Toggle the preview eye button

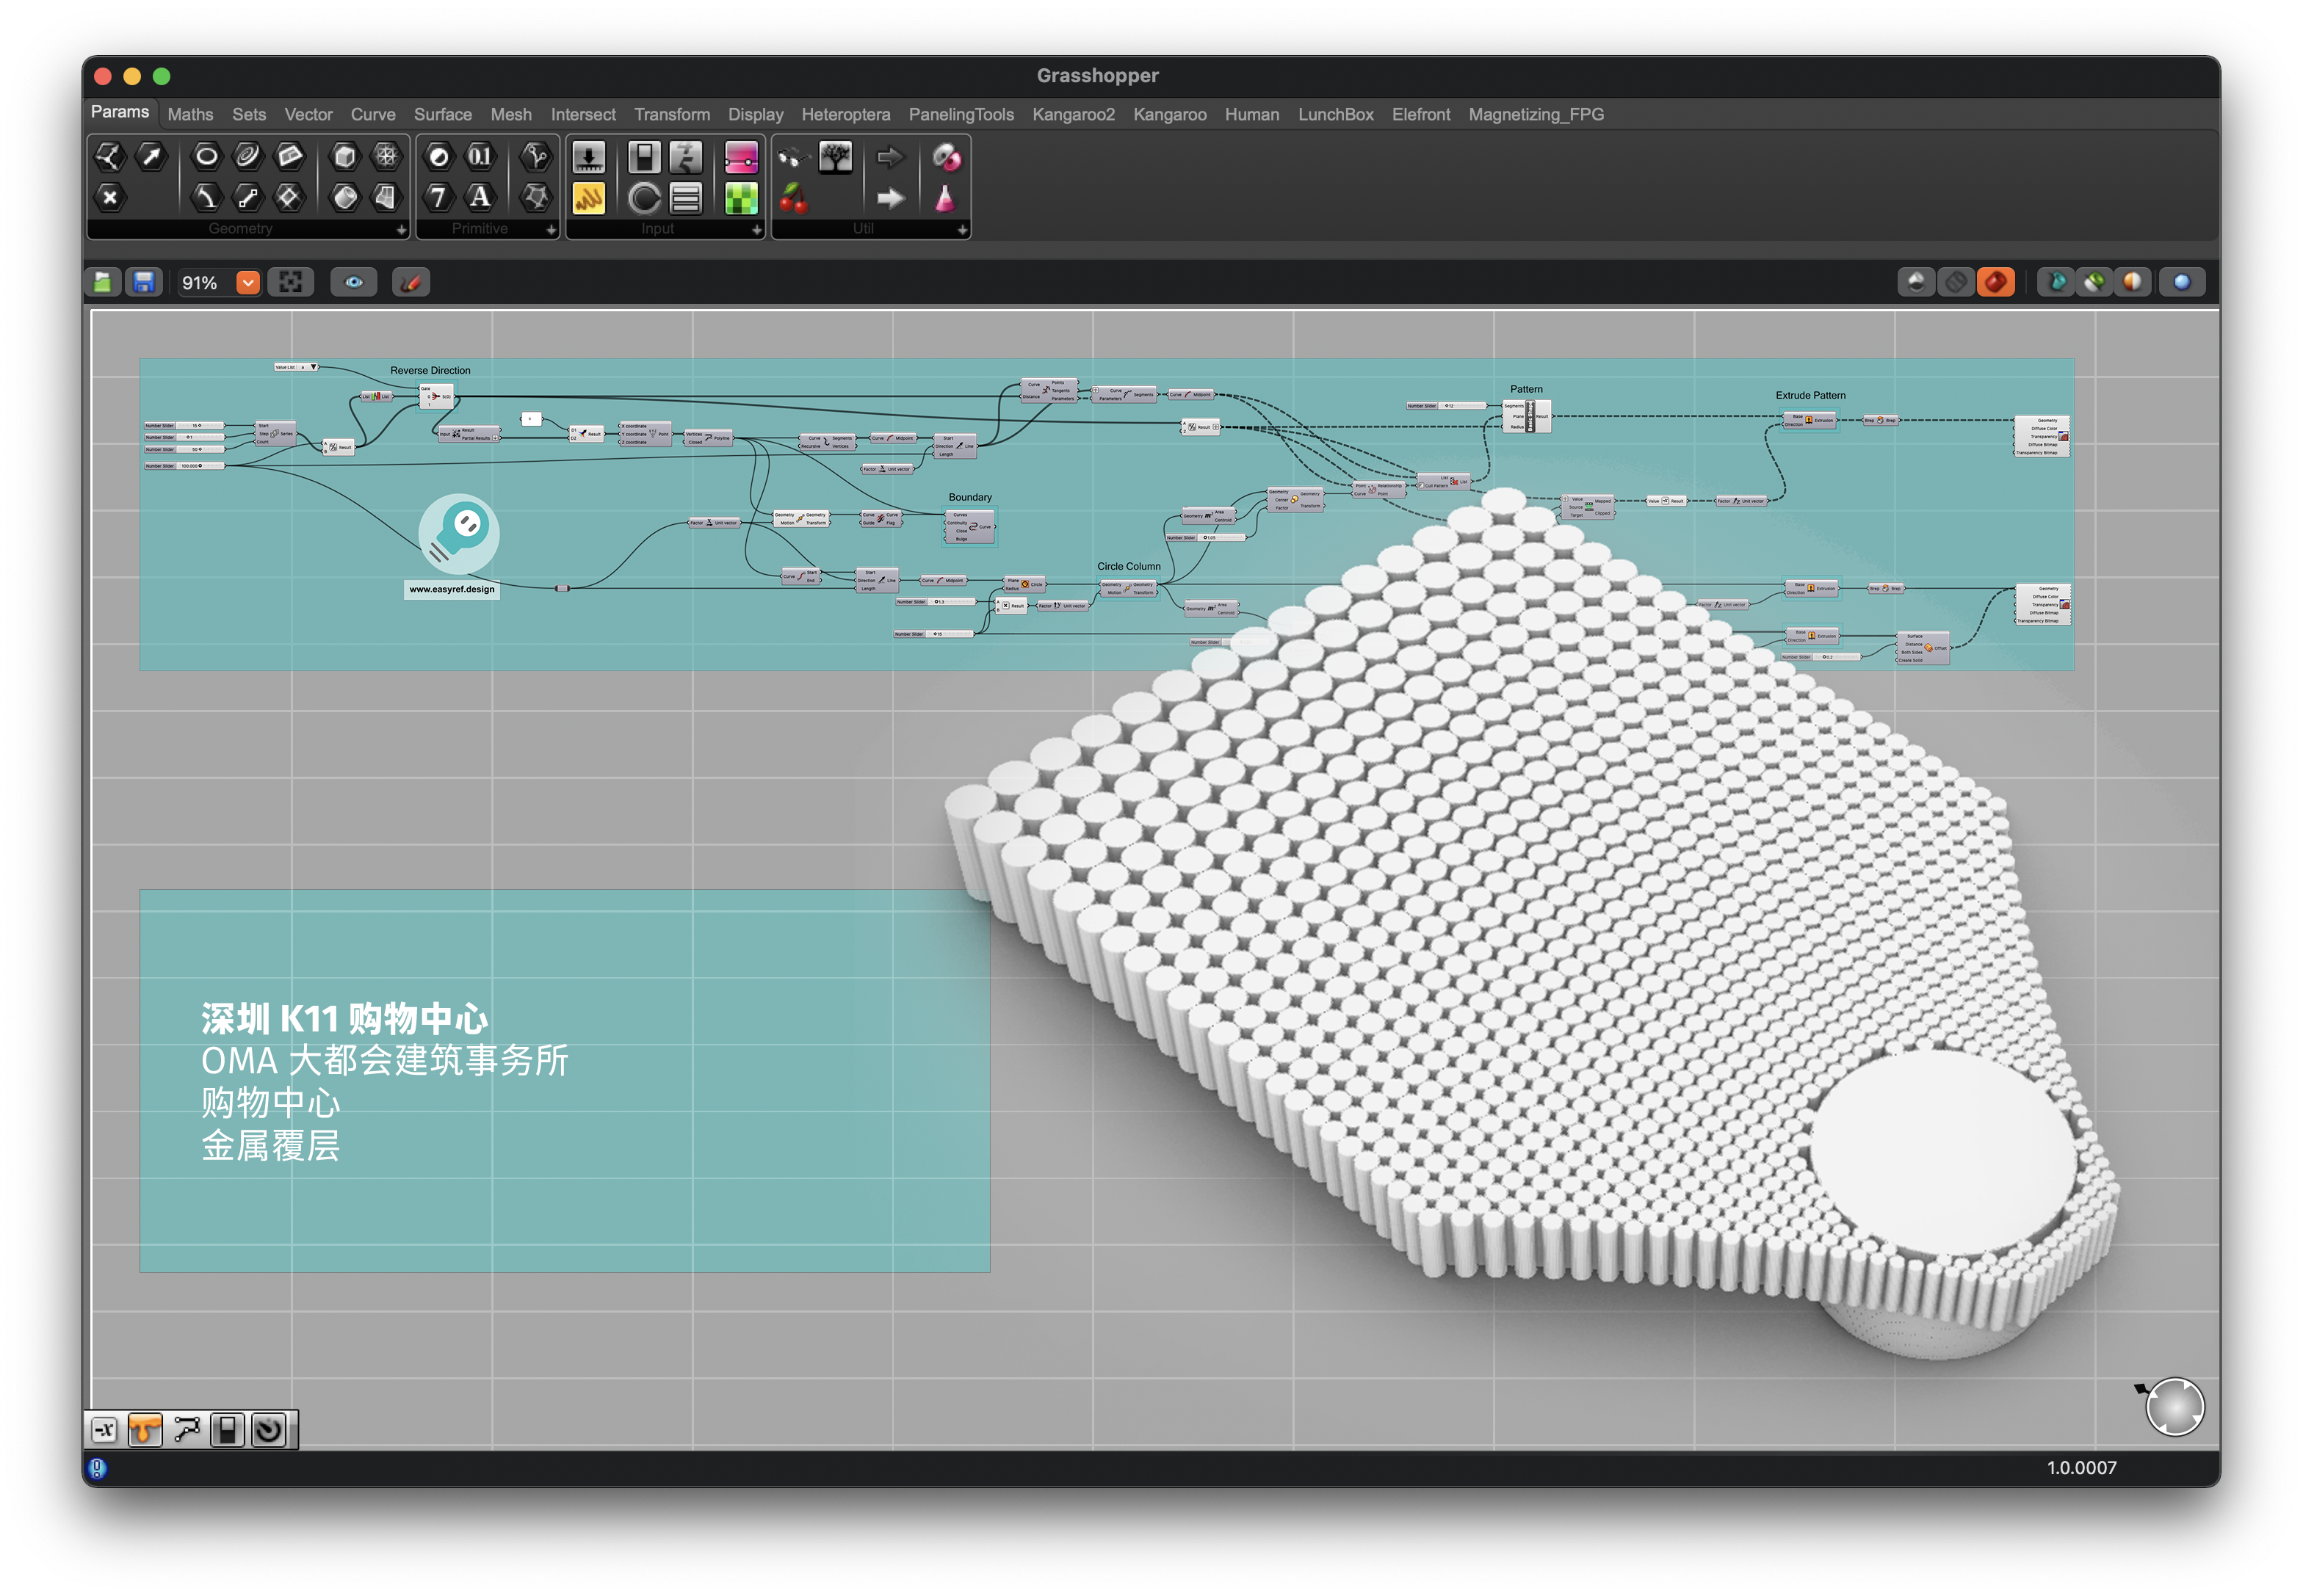(x=354, y=283)
